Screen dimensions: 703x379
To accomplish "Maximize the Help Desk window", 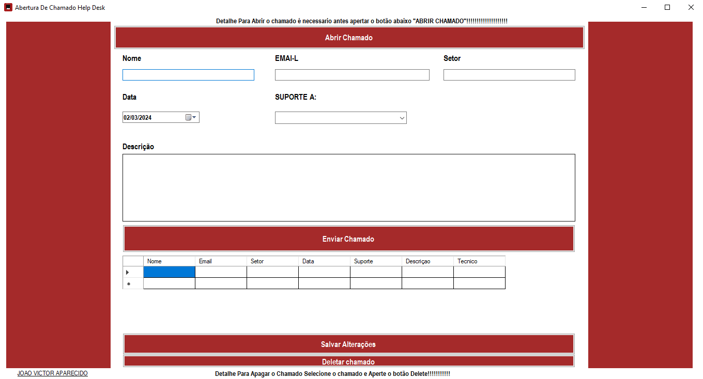I will [x=667, y=8].
